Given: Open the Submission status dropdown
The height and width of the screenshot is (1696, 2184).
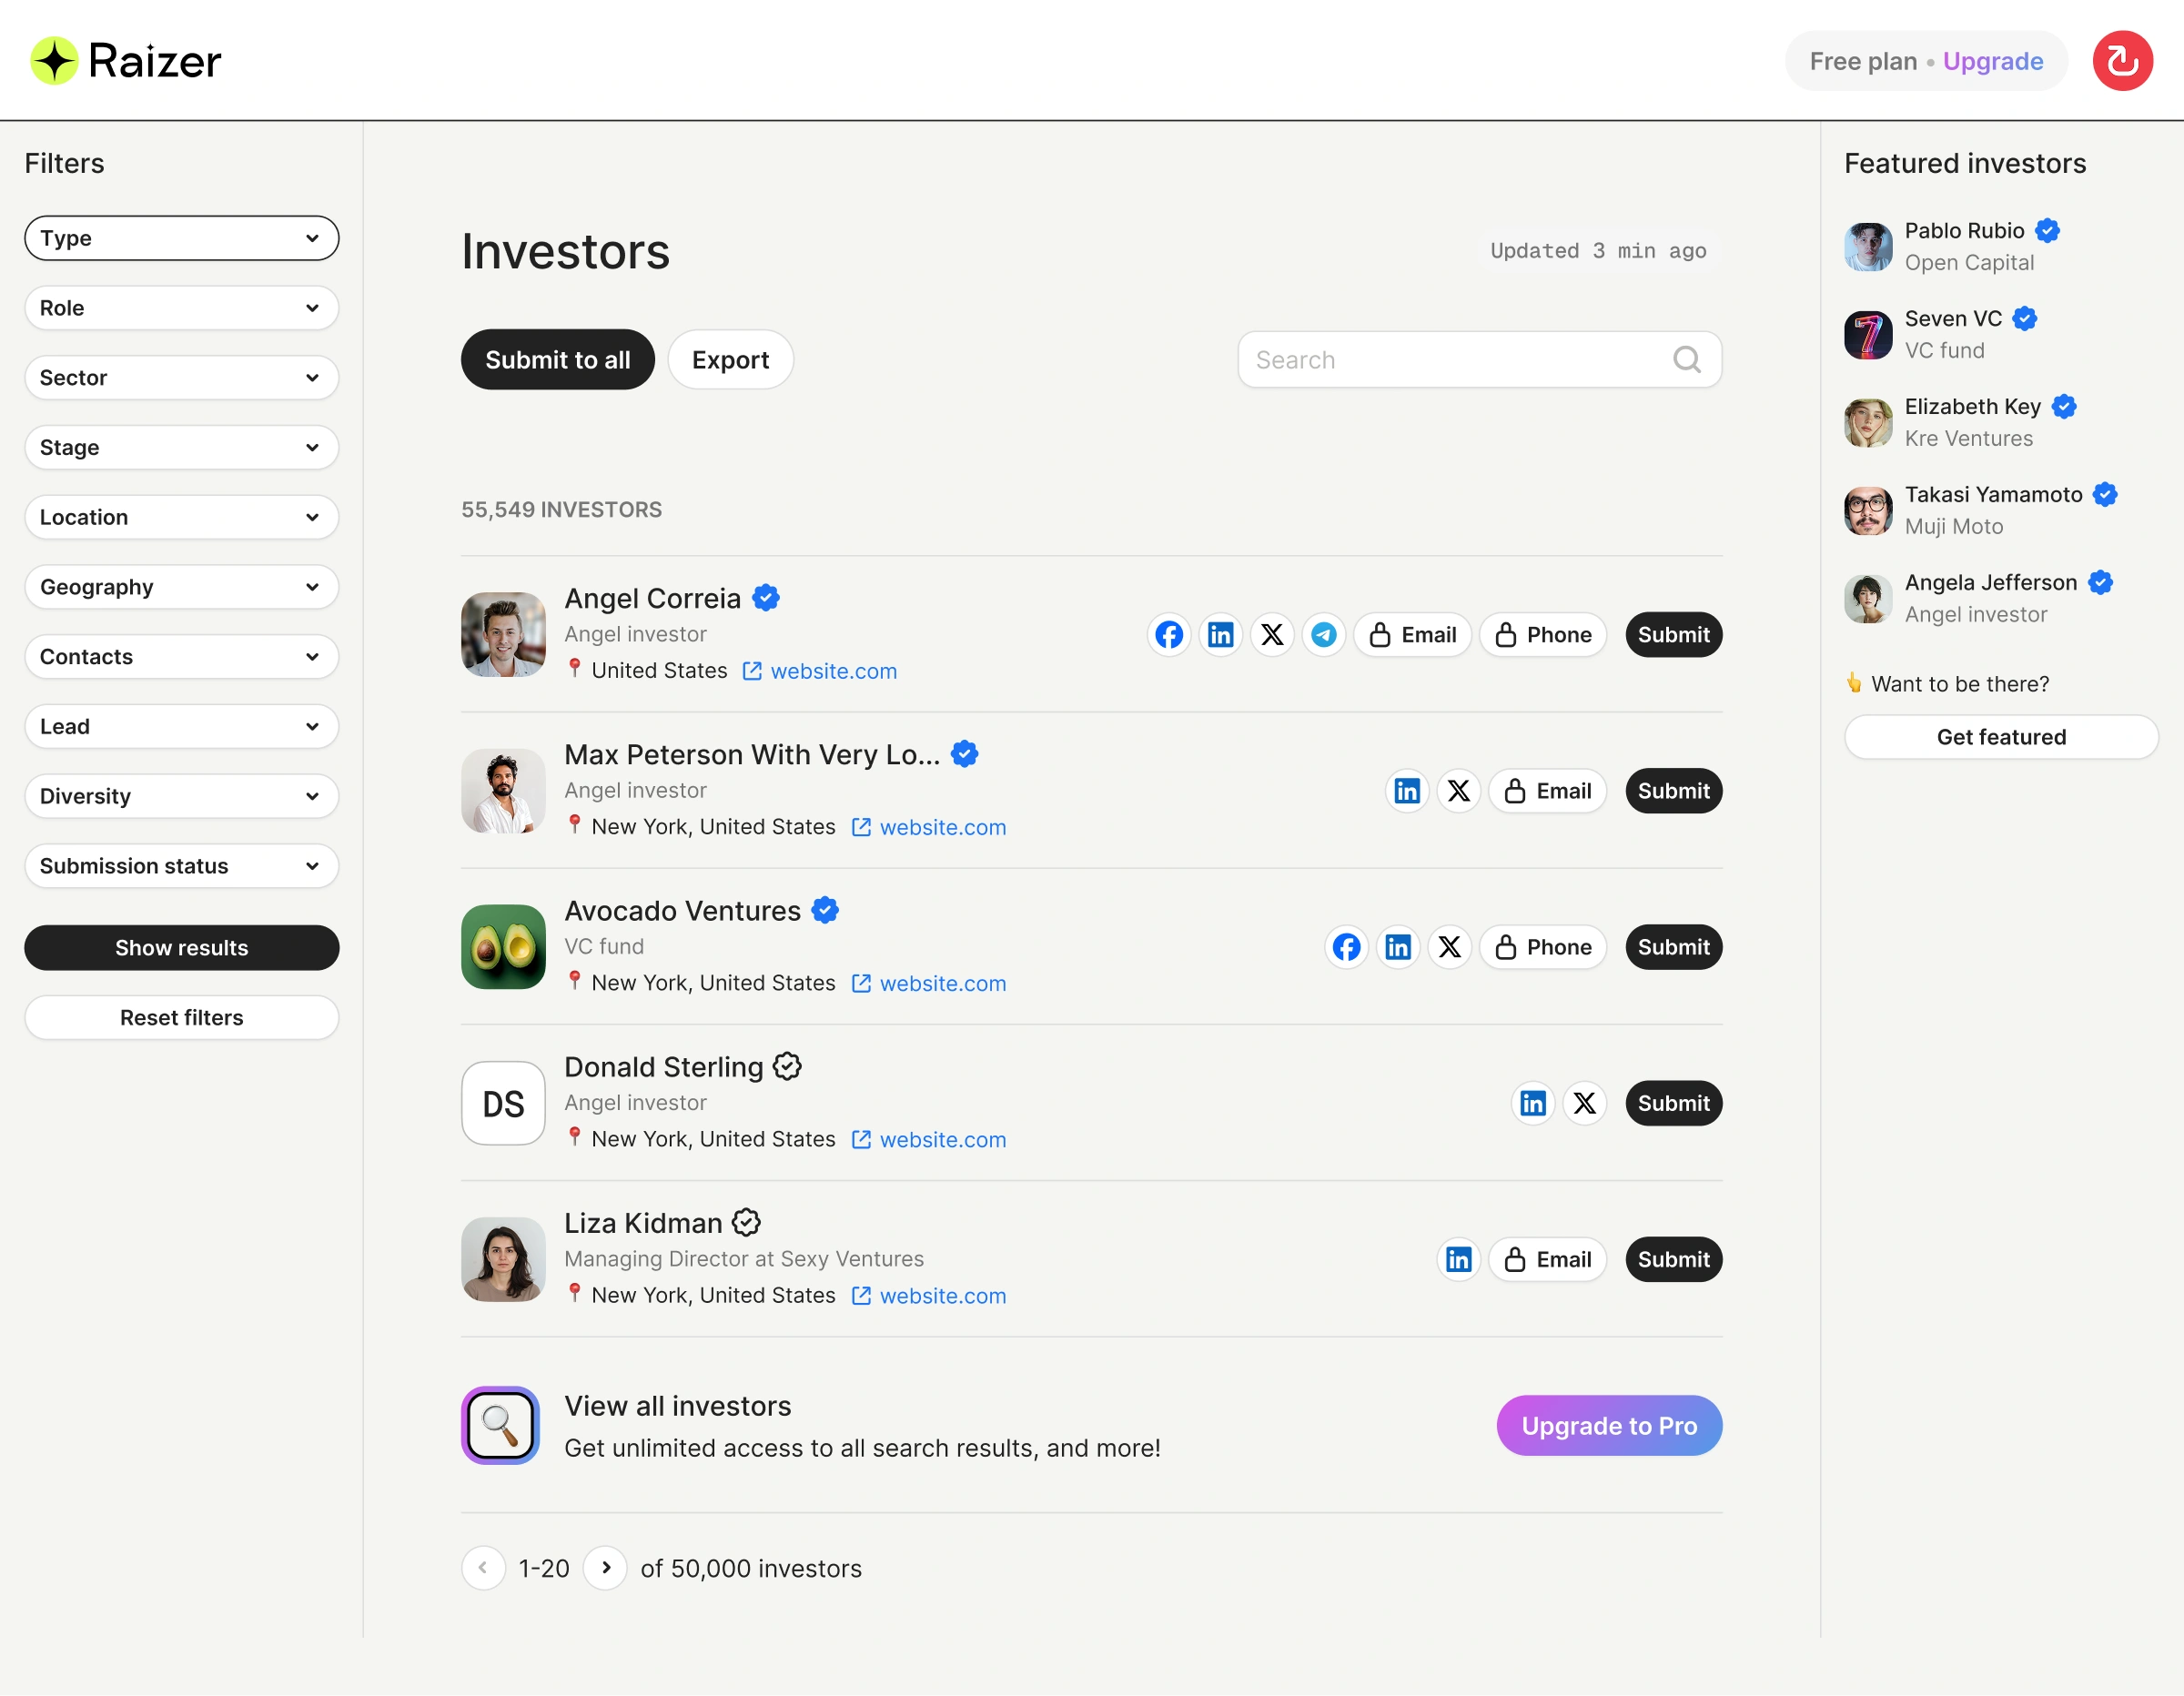Looking at the screenshot, I should click(182, 866).
